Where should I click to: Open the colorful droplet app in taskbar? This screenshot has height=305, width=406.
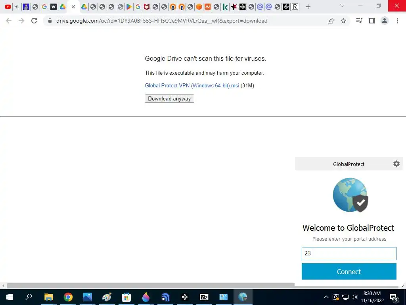pos(146,297)
